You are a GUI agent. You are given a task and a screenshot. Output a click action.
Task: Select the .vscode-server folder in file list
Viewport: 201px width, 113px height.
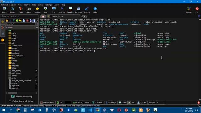point(15,46)
